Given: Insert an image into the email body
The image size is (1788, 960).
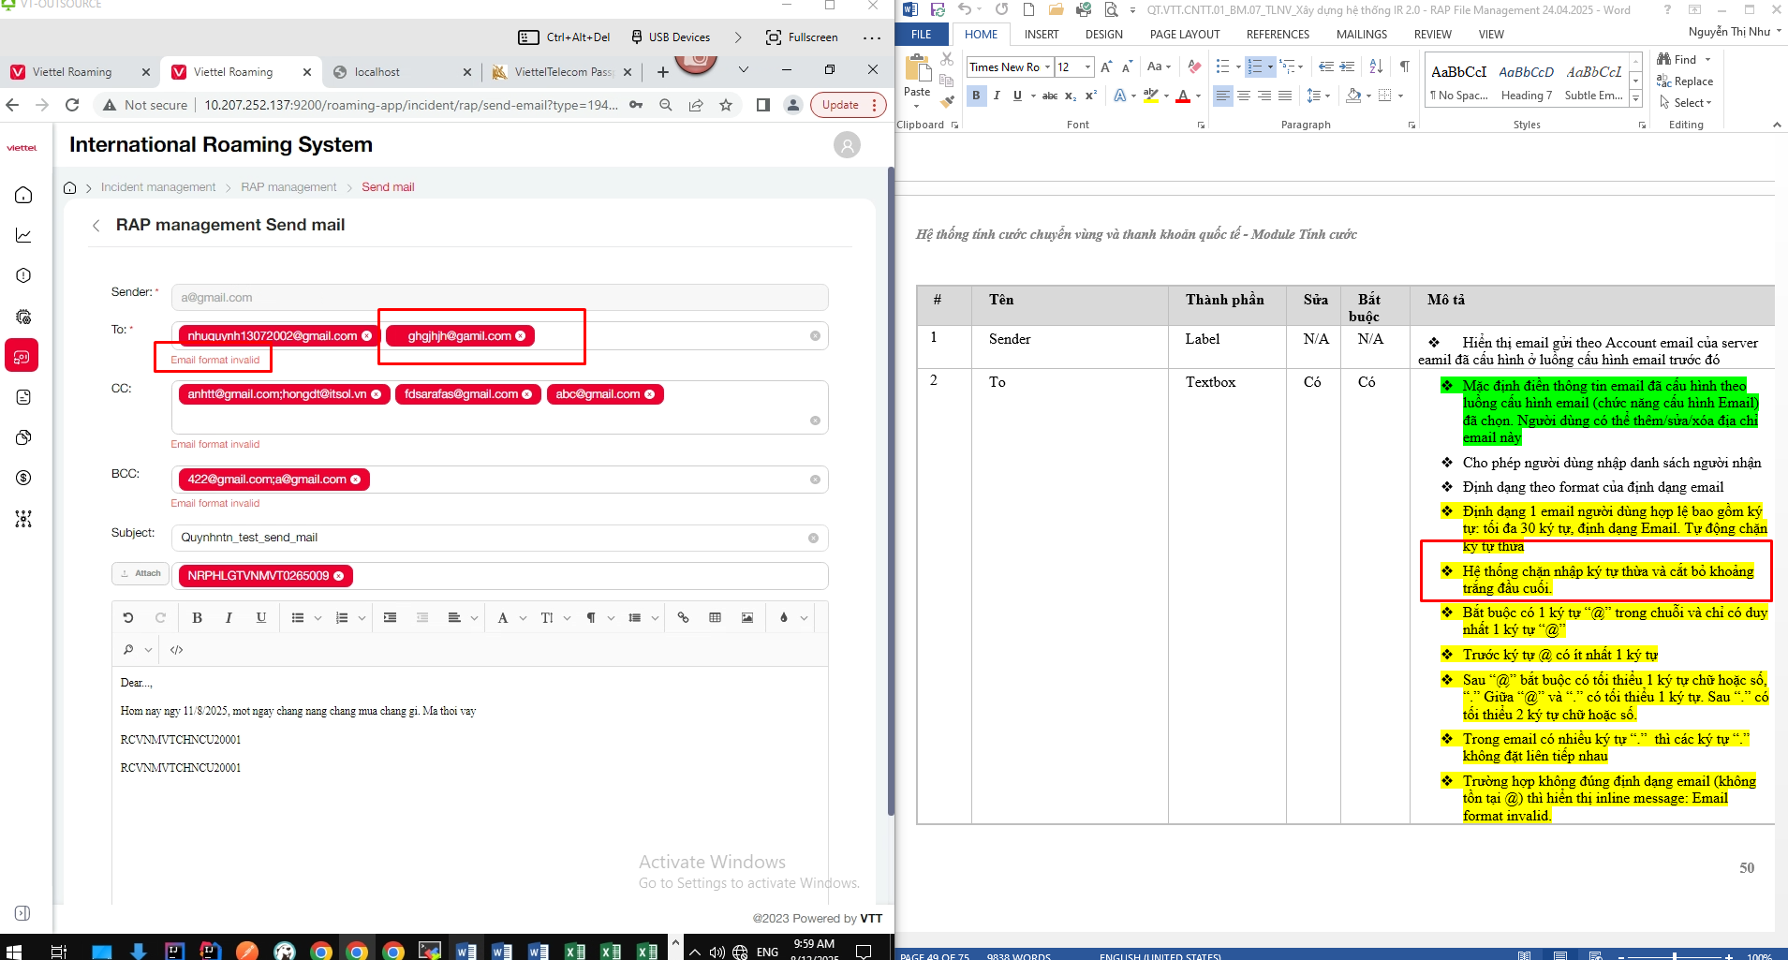Looking at the screenshot, I should click(x=746, y=618).
